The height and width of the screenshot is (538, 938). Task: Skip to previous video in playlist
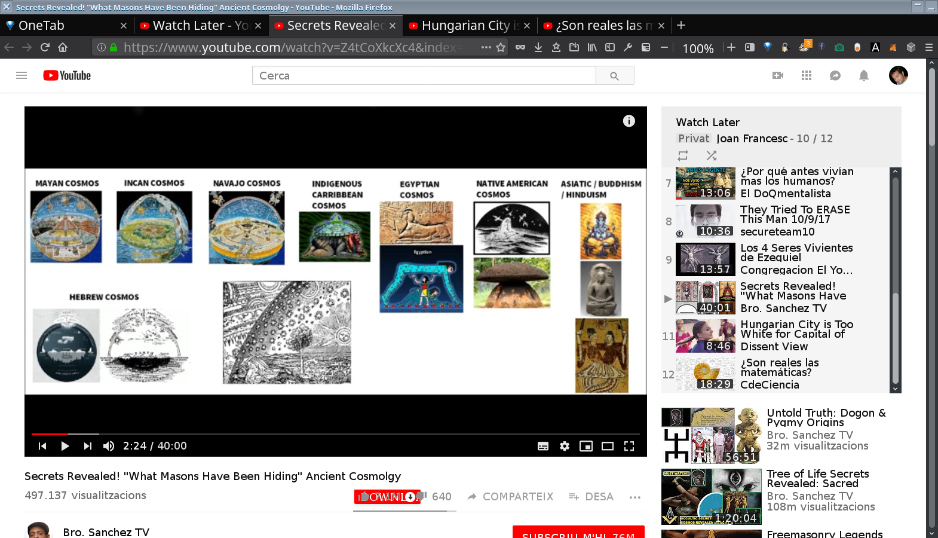coord(42,446)
